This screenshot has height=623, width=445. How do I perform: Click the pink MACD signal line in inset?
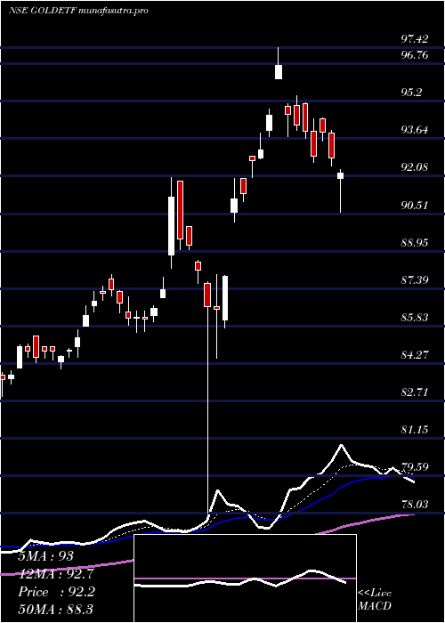point(245,578)
